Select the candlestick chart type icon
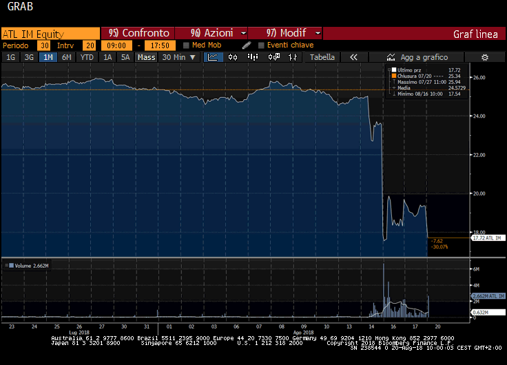 233,57
